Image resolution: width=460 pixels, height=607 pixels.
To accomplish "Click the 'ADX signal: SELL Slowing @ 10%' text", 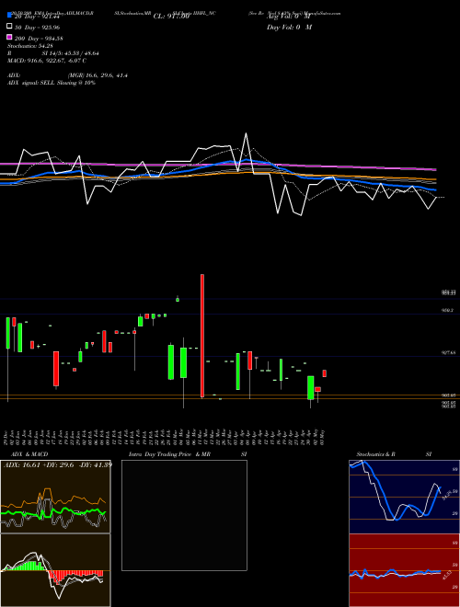I will coord(52,83).
